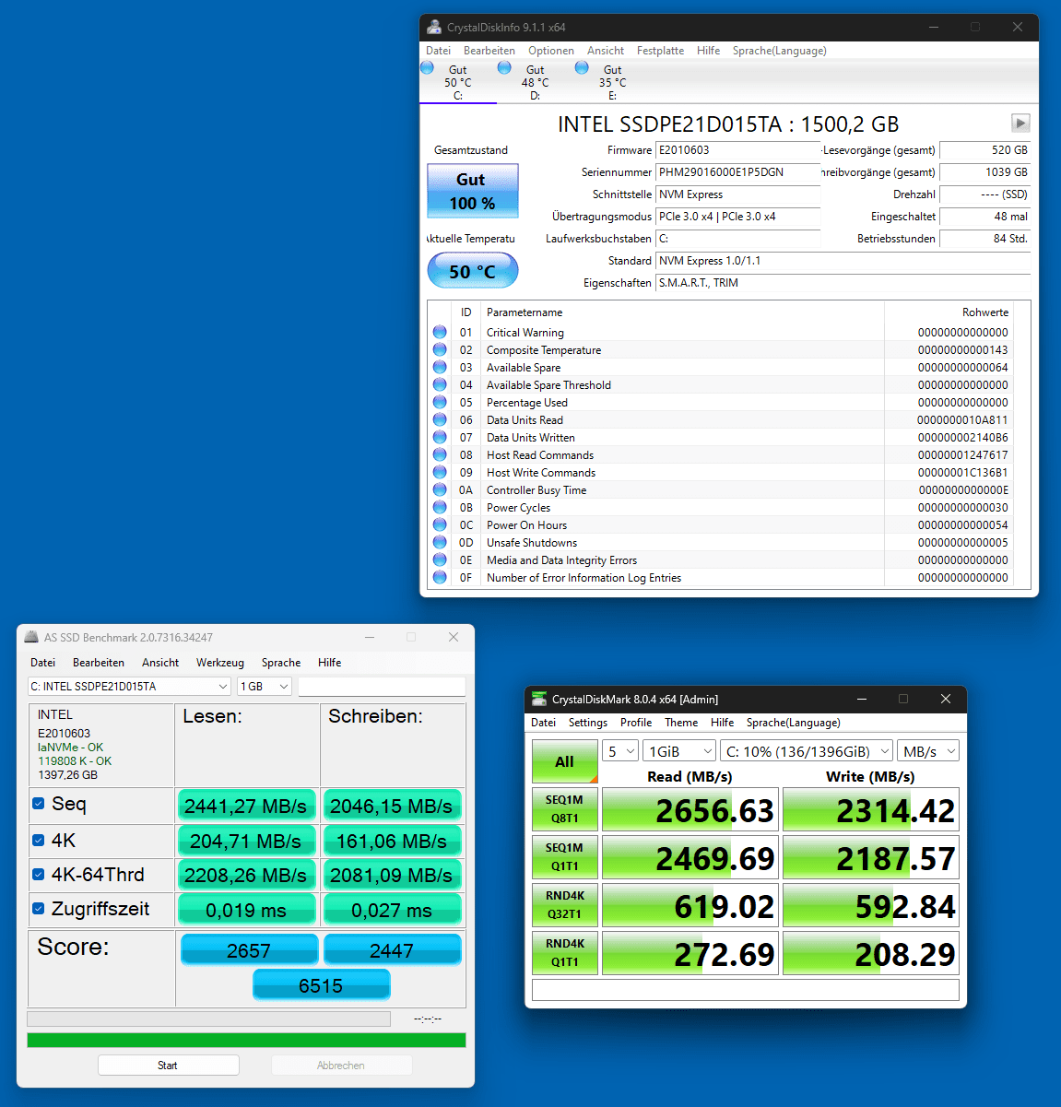The width and height of the screenshot is (1061, 1107).
Task: Click status orb for Available Spare row
Action: (x=440, y=367)
